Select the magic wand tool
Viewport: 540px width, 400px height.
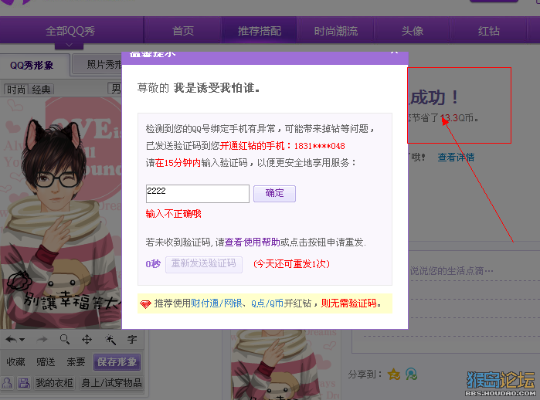(110, 340)
